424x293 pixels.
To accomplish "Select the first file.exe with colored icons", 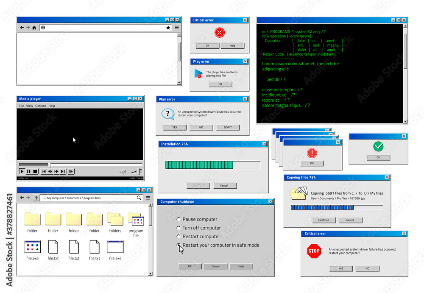I will (x=33, y=247).
